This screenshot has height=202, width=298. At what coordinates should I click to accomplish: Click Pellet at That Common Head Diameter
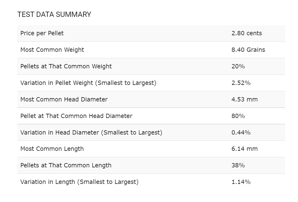tap(76, 116)
